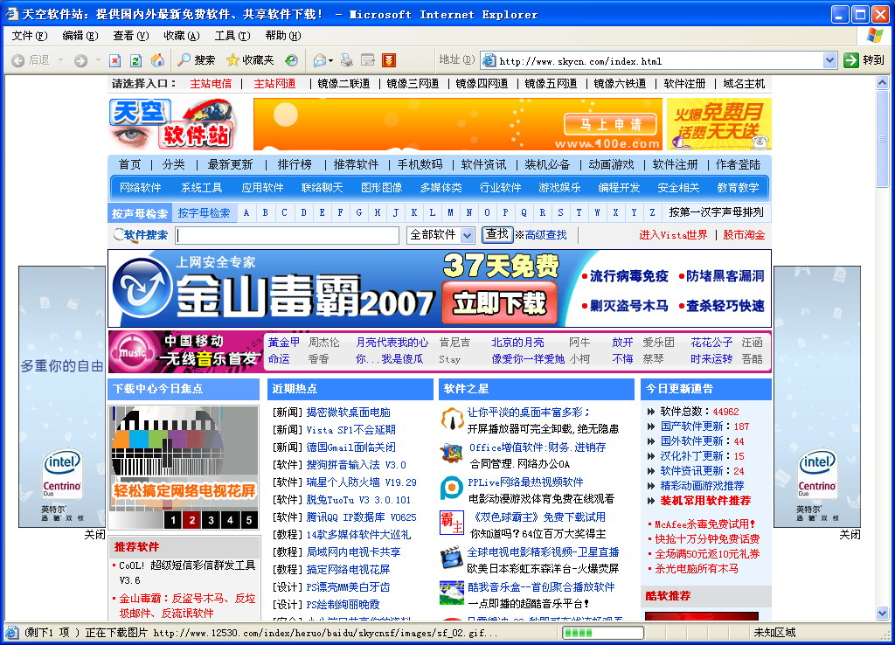Open 排行榜 in the site navigation
895x645 pixels.
(295, 164)
